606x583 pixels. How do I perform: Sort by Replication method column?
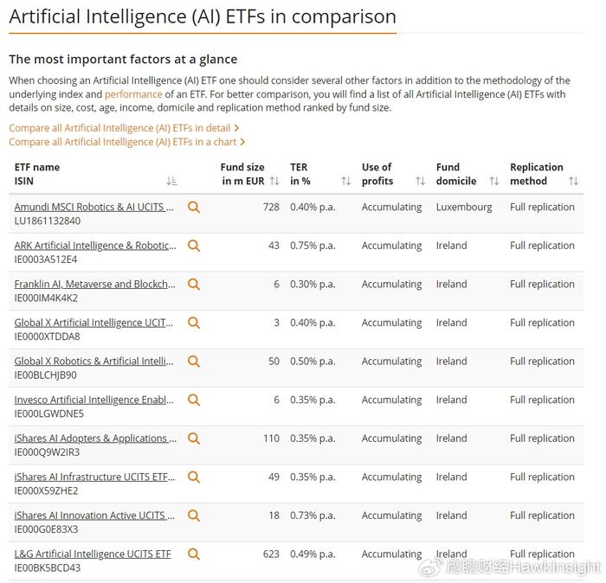(573, 181)
